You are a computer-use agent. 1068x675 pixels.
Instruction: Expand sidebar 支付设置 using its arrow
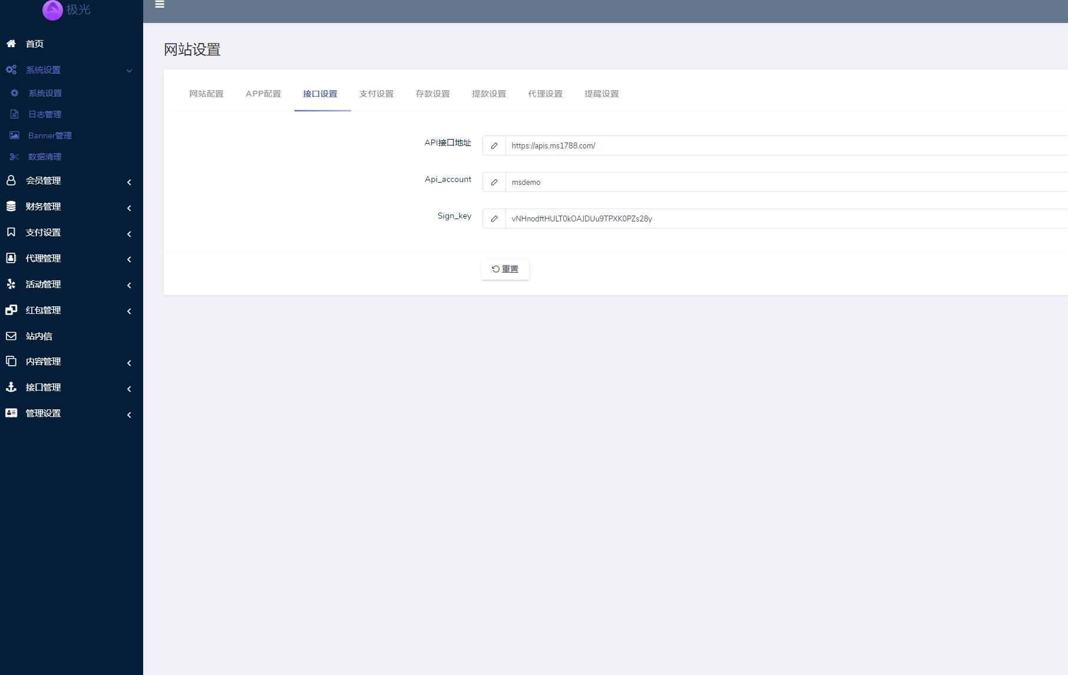pyautogui.click(x=129, y=234)
